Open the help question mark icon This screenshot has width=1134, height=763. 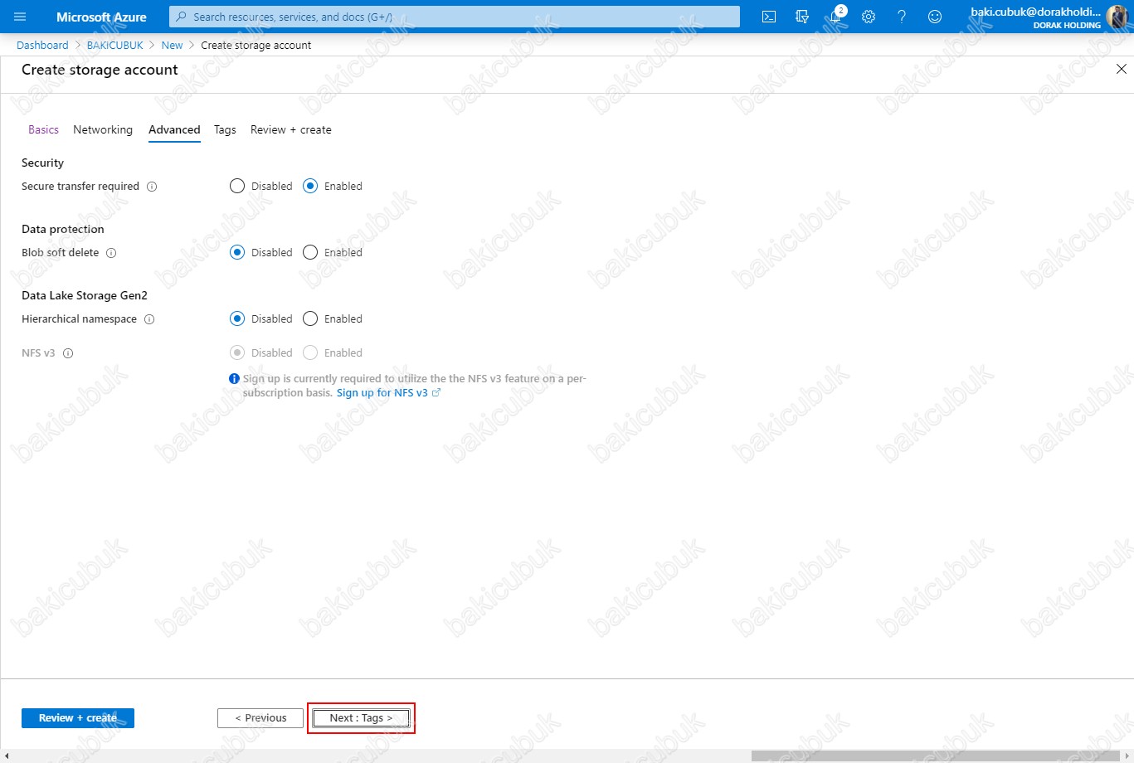[x=902, y=17]
